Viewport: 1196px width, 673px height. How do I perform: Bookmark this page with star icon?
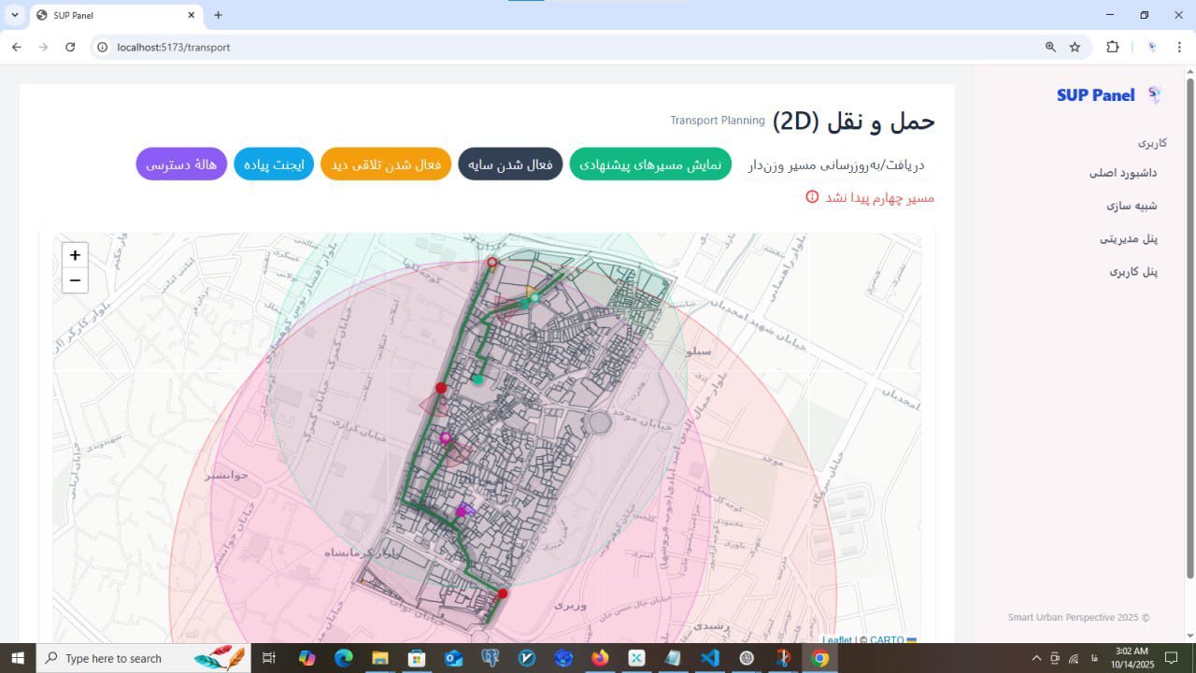coord(1075,47)
